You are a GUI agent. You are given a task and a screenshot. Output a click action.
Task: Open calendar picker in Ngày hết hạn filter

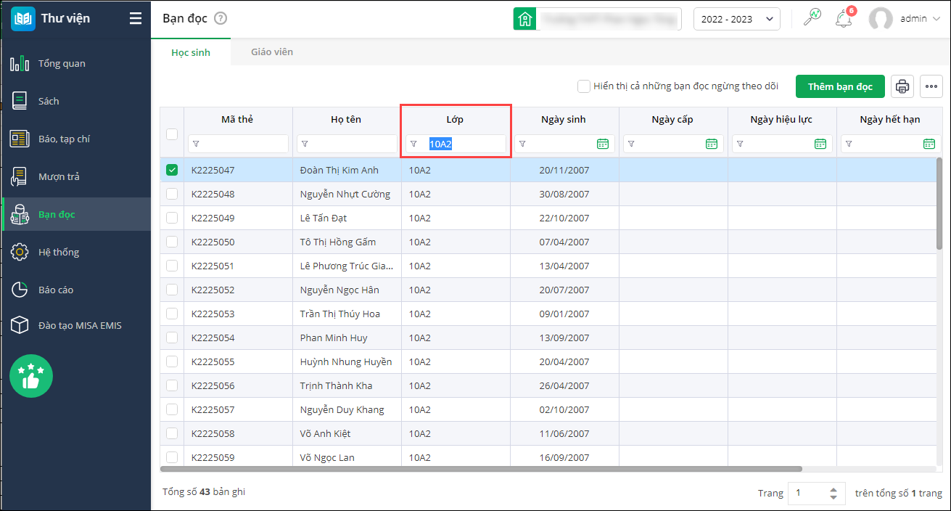(929, 144)
